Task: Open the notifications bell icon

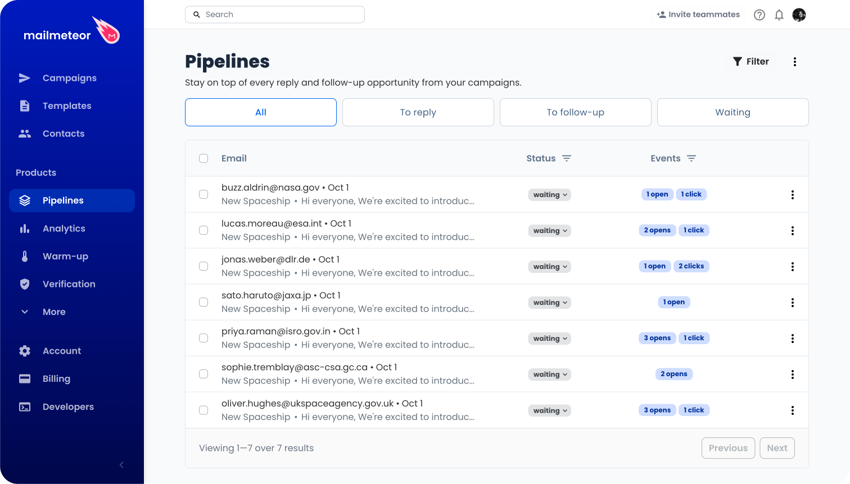Action: click(779, 15)
